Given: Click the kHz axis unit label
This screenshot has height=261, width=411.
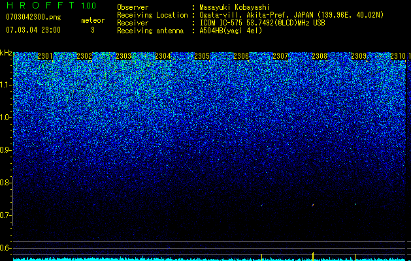Looking at the screenshot, I should pos(6,53).
